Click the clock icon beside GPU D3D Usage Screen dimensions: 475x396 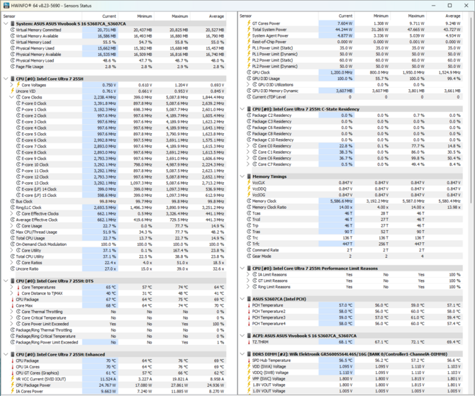click(x=249, y=79)
